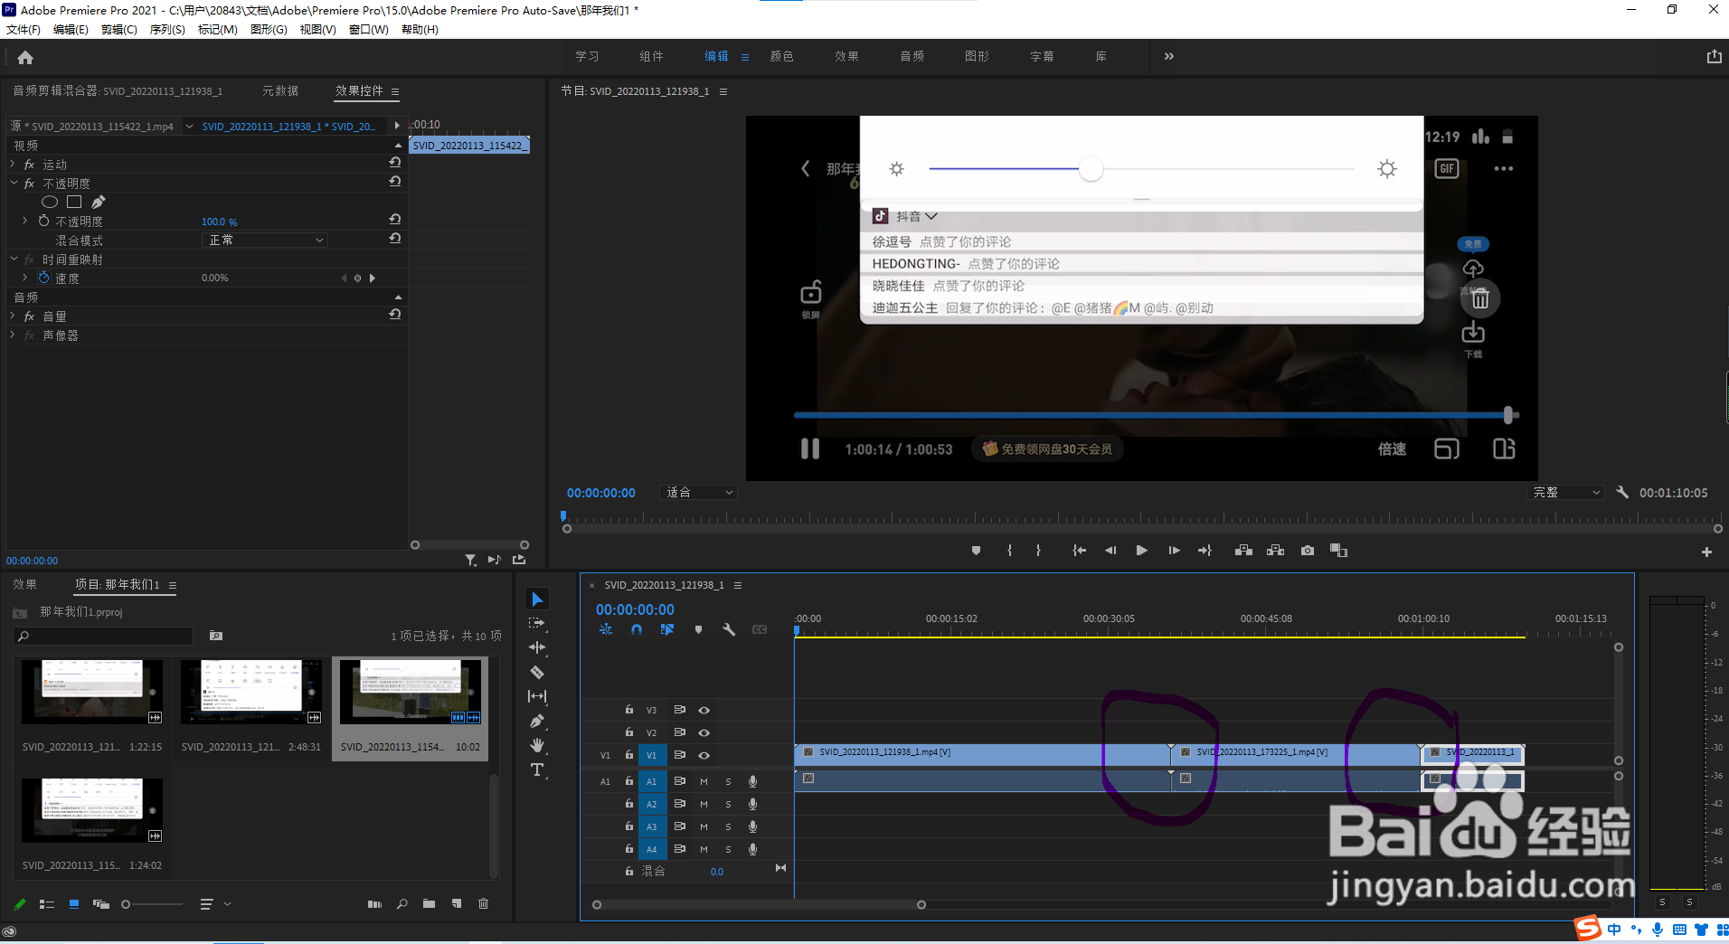Open zoom level dropdown showing 适合
The width and height of the screenshot is (1729, 944).
point(699,493)
